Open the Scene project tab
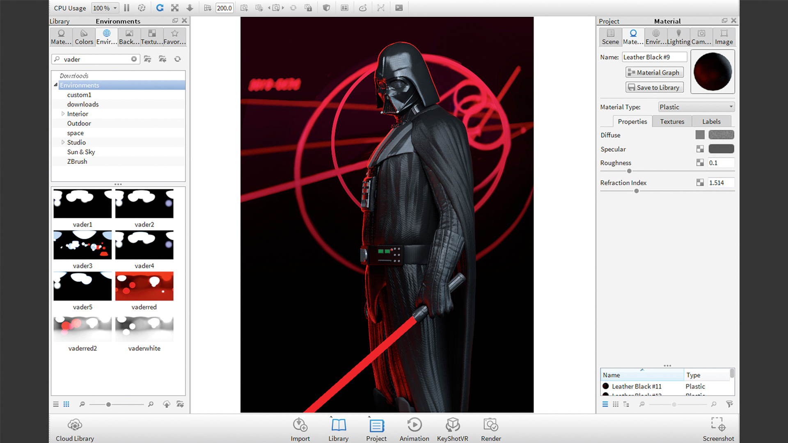The height and width of the screenshot is (443, 788). point(610,37)
